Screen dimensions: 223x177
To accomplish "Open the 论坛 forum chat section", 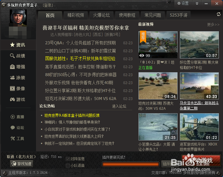I will (17, 128).
